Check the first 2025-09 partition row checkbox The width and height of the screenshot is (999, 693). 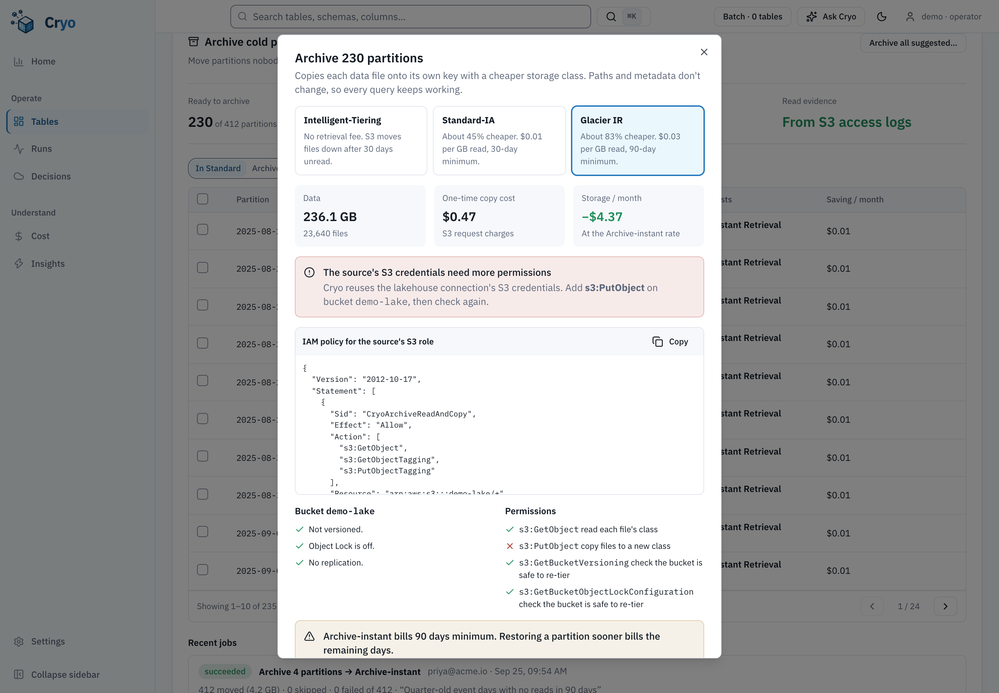[203, 532]
